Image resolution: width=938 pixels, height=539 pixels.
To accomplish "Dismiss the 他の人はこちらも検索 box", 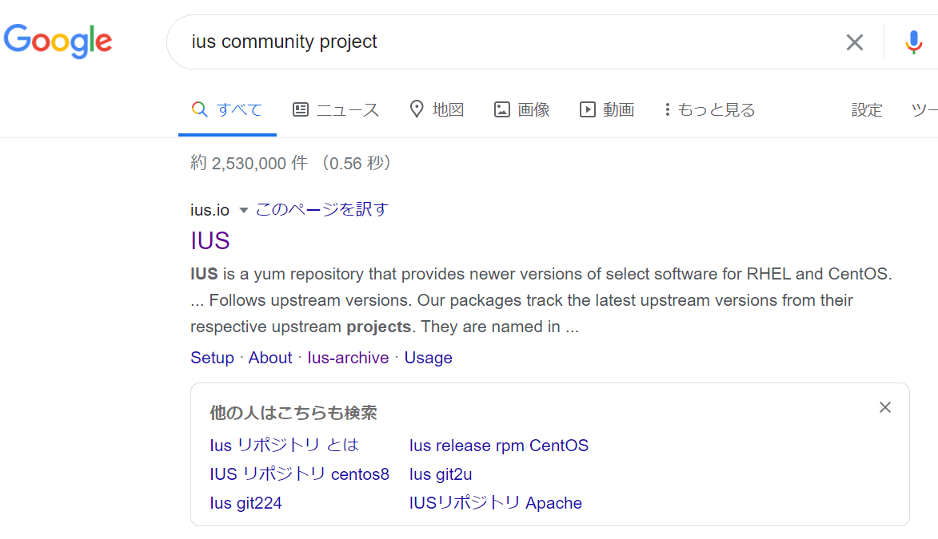I will click(x=884, y=407).
